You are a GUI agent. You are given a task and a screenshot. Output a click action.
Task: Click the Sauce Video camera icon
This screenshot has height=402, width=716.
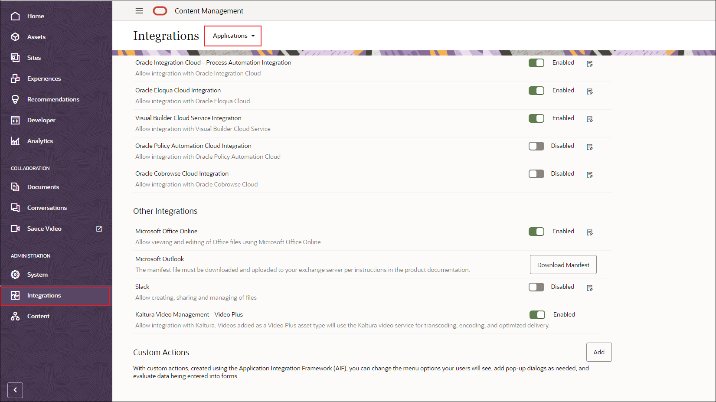tap(15, 229)
